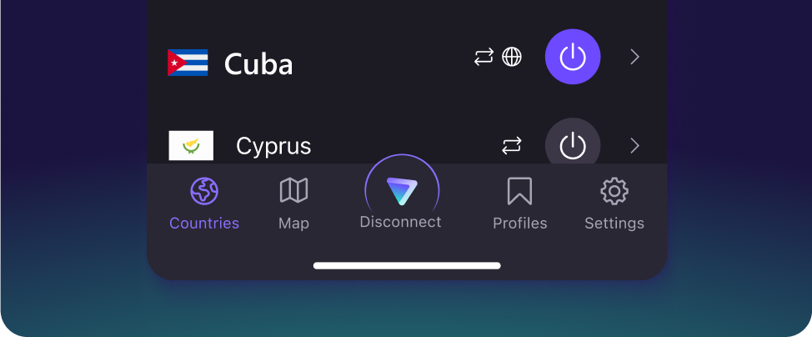Click the globe icon in the Cuba row
This screenshot has width=812, height=337.
pyautogui.click(x=512, y=57)
